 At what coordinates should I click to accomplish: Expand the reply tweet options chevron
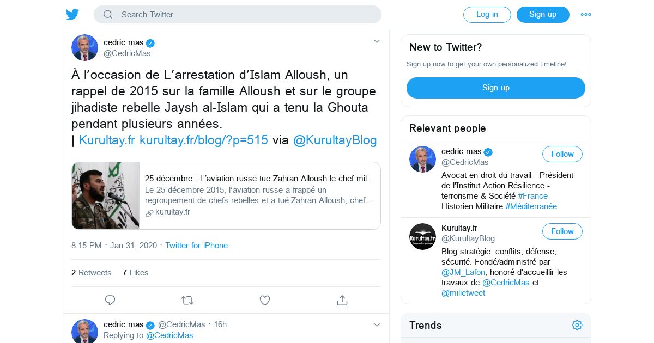pos(377,325)
